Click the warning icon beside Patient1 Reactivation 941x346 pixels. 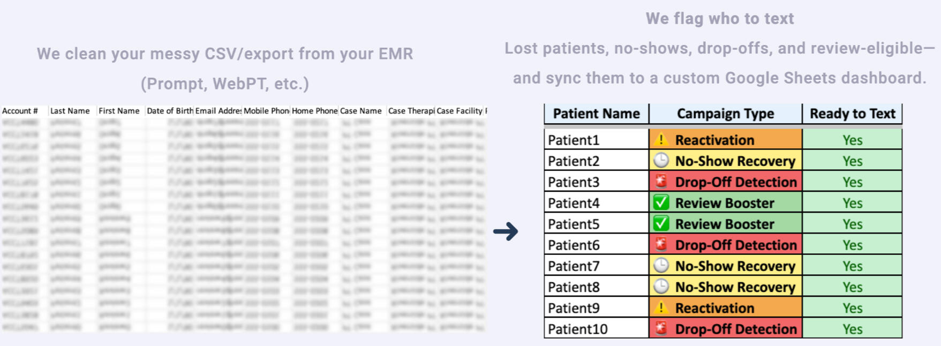661,140
